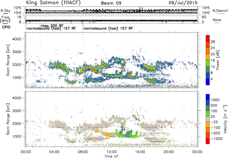
Task: Click the '4000' tick on power panel
Action: tap(17, 39)
